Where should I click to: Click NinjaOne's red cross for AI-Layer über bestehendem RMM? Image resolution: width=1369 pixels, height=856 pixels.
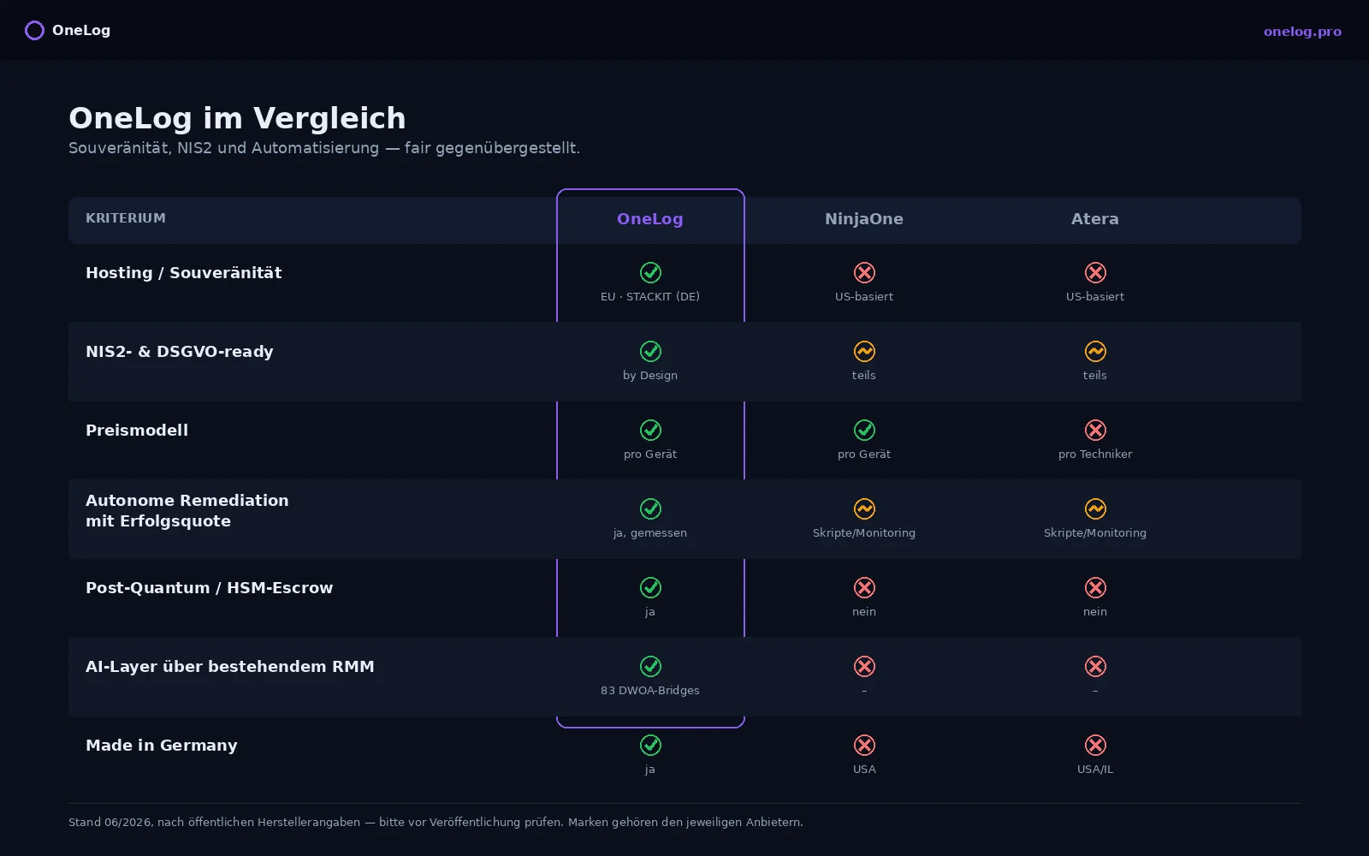(x=864, y=666)
